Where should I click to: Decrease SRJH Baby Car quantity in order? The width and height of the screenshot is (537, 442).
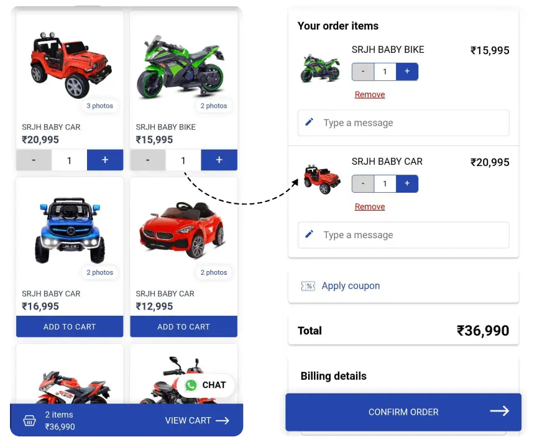click(x=363, y=183)
